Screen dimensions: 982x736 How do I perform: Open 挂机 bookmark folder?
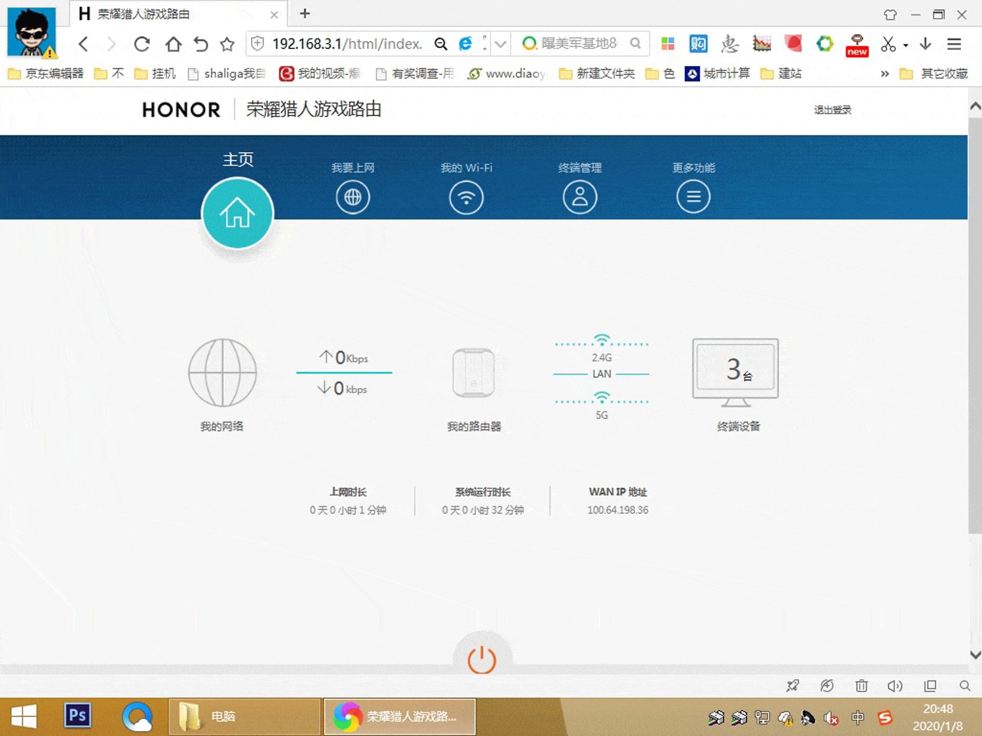(x=155, y=74)
